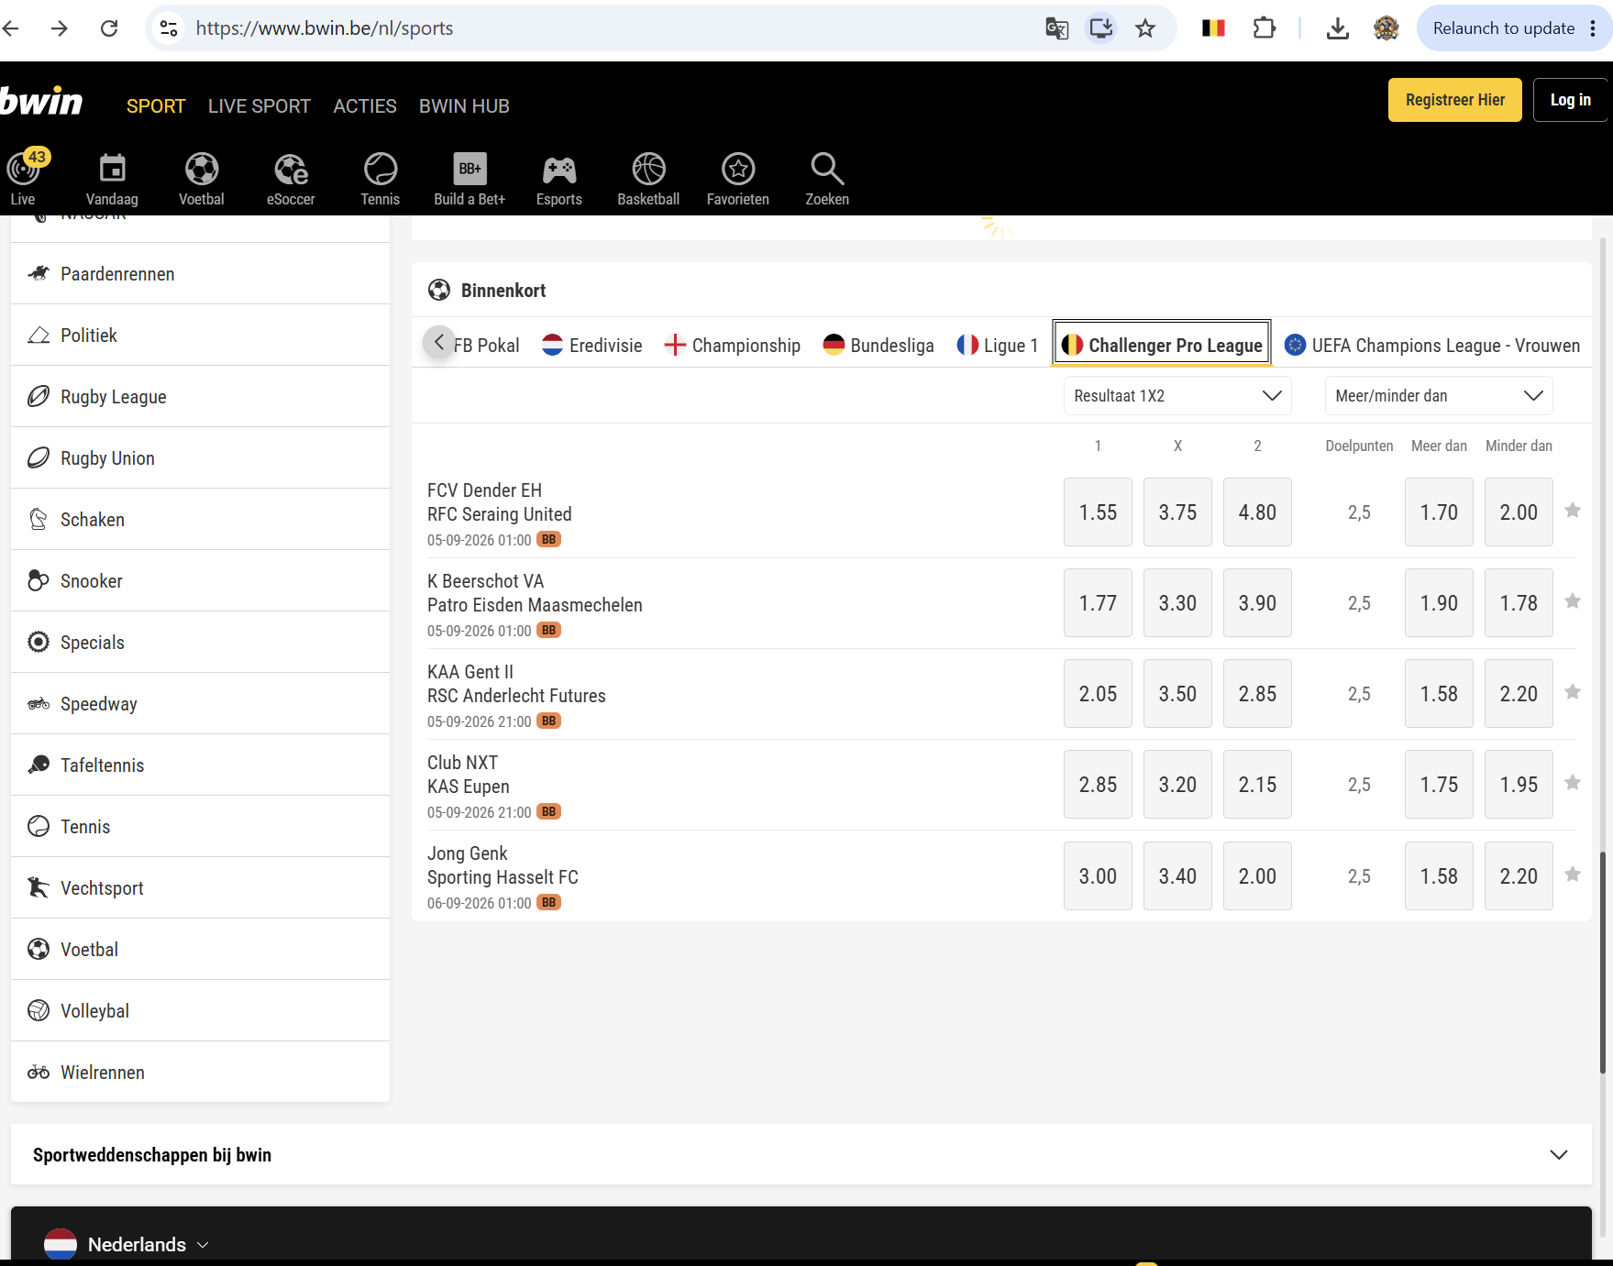This screenshot has width=1613, height=1266.
Task: Favorite the KAA Gent II match
Action: point(1573,692)
